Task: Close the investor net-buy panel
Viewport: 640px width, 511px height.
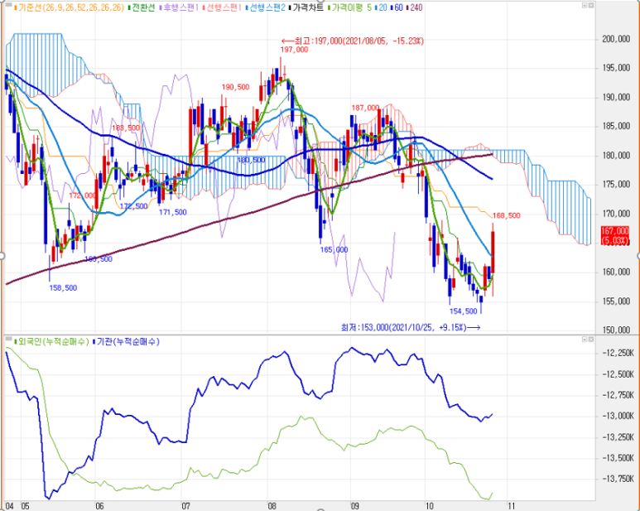Action: point(591,340)
